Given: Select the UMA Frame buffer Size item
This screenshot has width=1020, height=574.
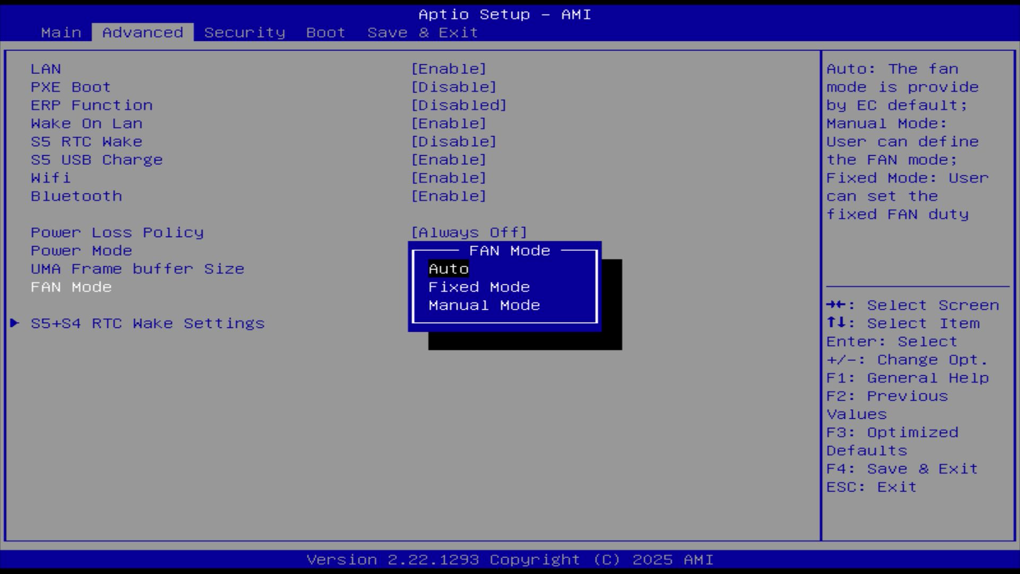Looking at the screenshot, I should 137,269.
